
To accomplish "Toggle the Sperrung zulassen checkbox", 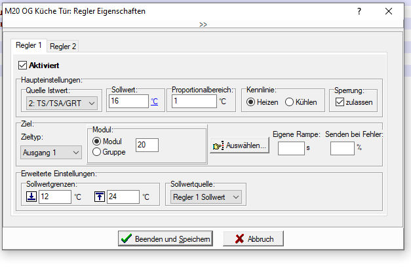I will pyautogui.click(x=339, y=102).
